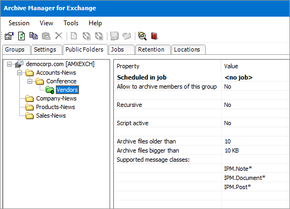Select Company-News in the folder tree
The image size is (290, 209).
click(x=56, y=98)
